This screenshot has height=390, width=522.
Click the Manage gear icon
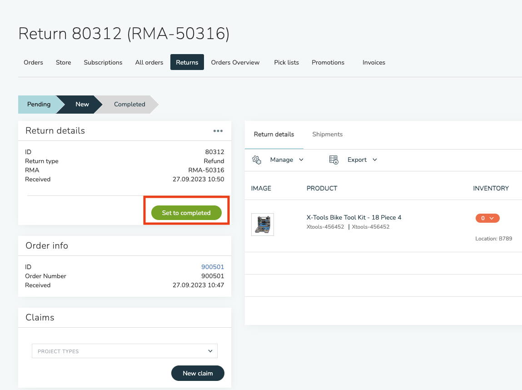pos(257,160)
